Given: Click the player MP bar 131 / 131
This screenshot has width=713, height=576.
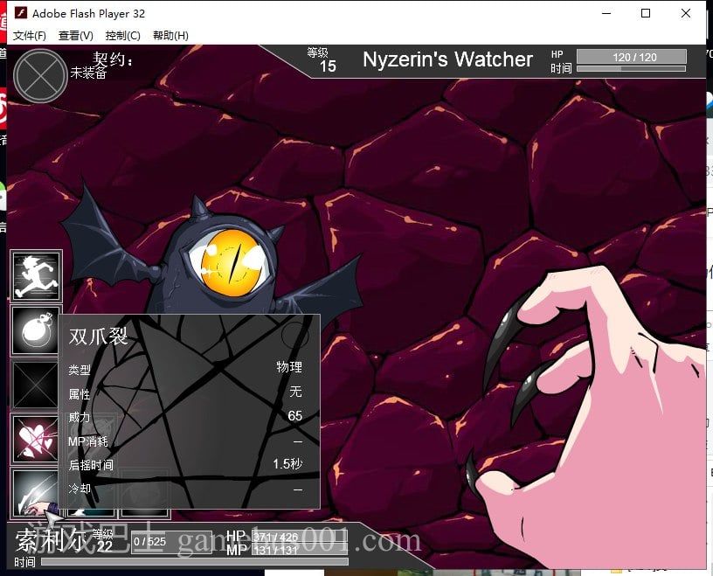Looking at the screenshot, I should pyautogui.click(x=300, y=550).
